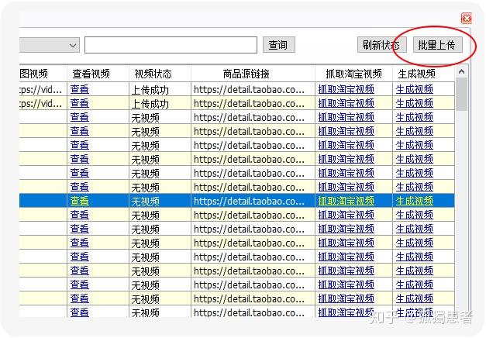Click 生成视频 in the blue highlighted row
The width and height of the screenshot is (486, 338).
(414, 201)
